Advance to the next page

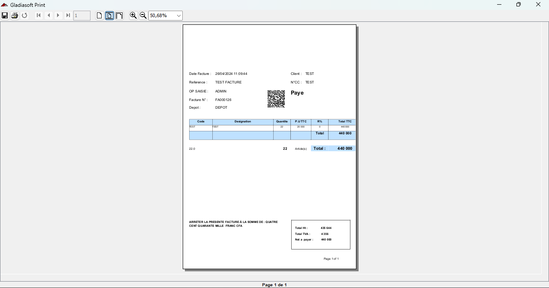point(58,15)
